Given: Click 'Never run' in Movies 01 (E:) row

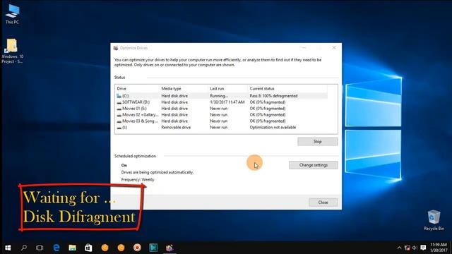Looking at the screenshot, I should coord(218,109).
